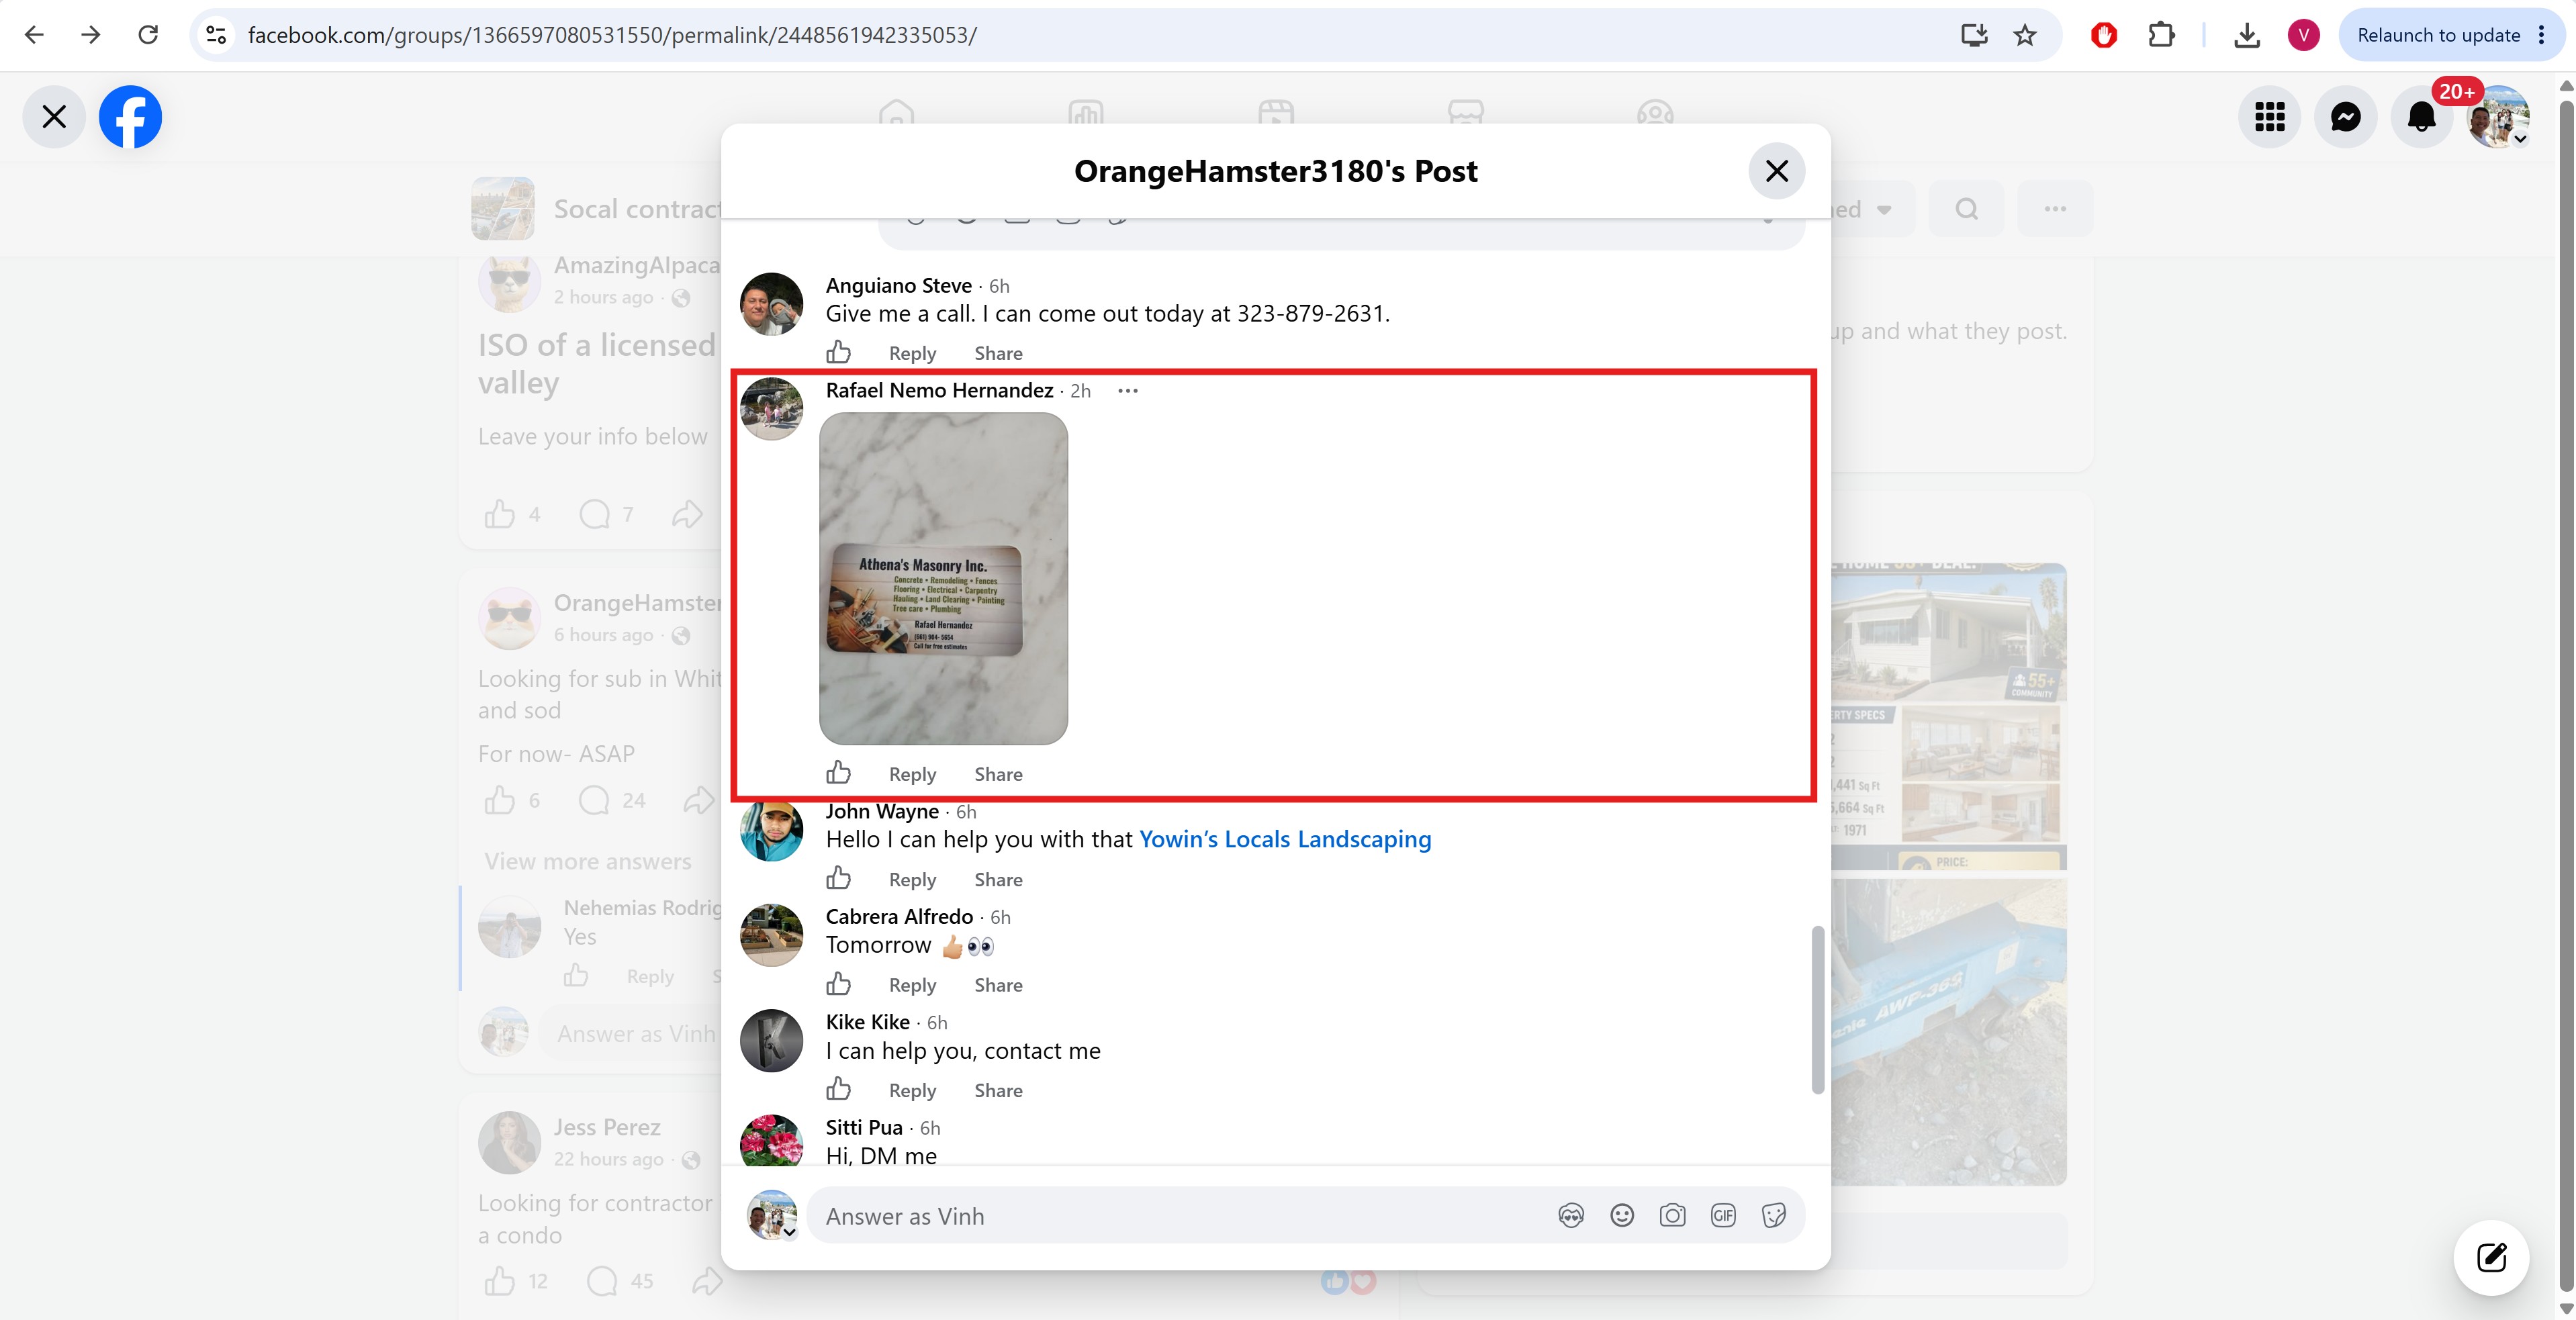View the Athena's Masonry business card photo
Image resolution: width=2576 pixels, height=1320 pixels.
(943, 579)
